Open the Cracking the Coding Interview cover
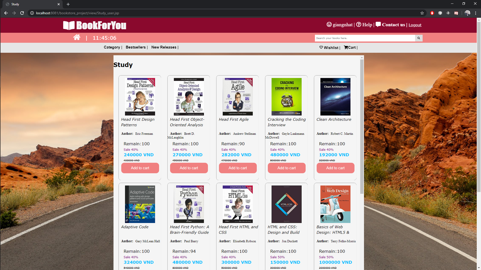The height and width of the screenshot is (270, 481). pos(287,97)
